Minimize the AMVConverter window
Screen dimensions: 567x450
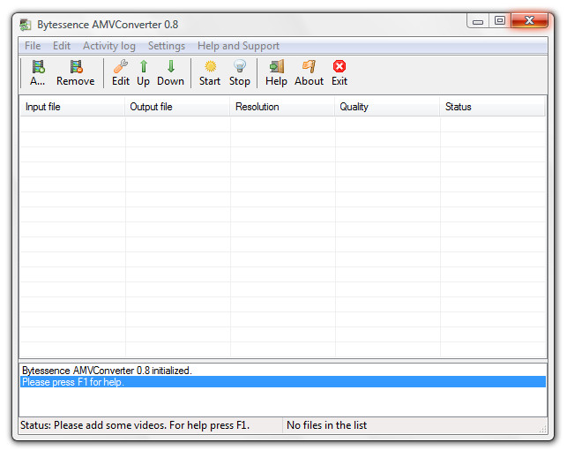(x=478, y=21)
